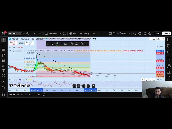Open the USD currency dropdown
The height and width of the screenshot is (129, 172).
click(161, 39)
